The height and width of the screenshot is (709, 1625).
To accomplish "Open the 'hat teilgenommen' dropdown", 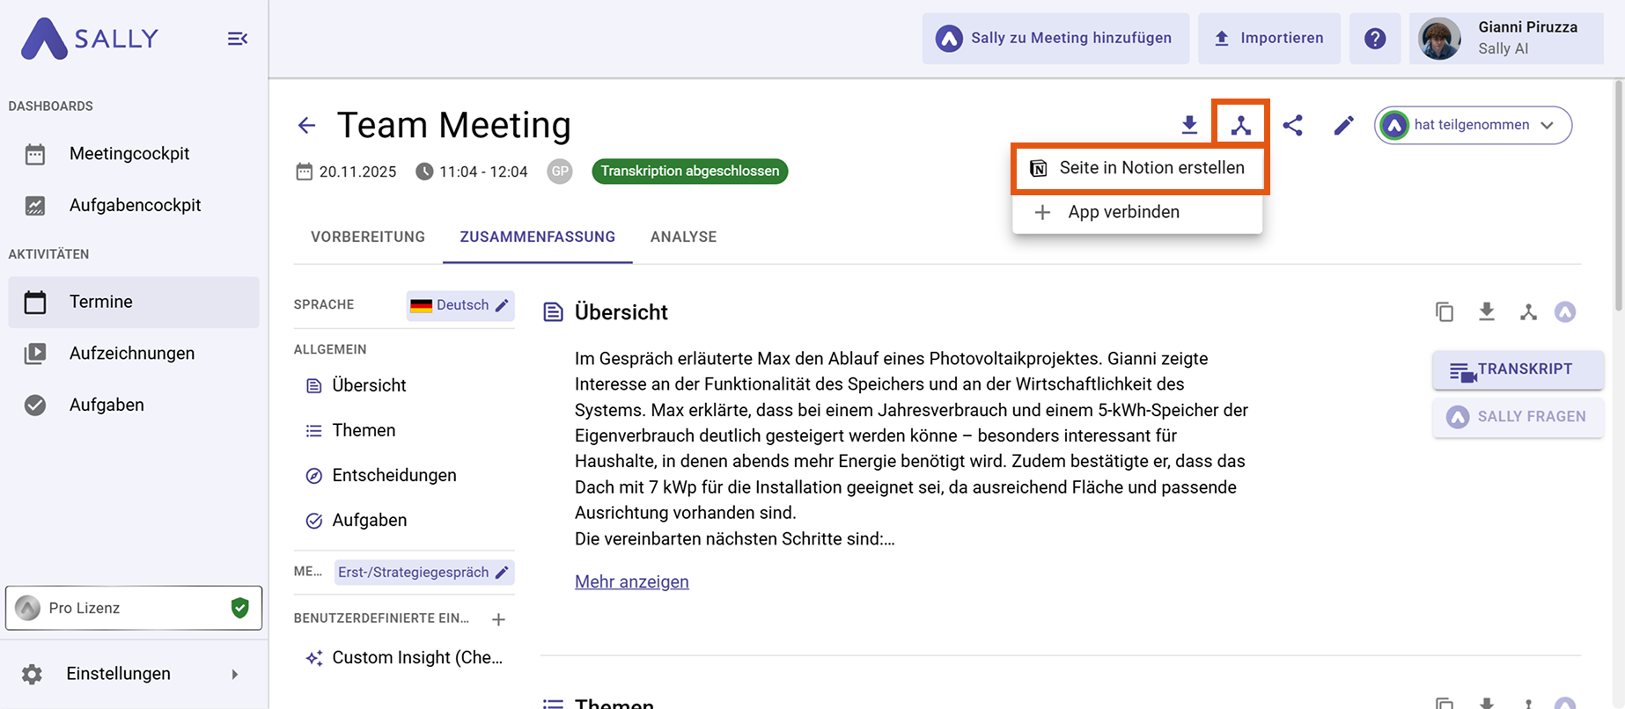I will click(x=1474, y=125).
